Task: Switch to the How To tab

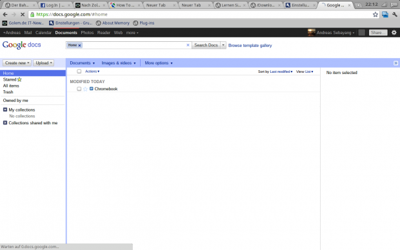Action: click(x=125, y=5)
